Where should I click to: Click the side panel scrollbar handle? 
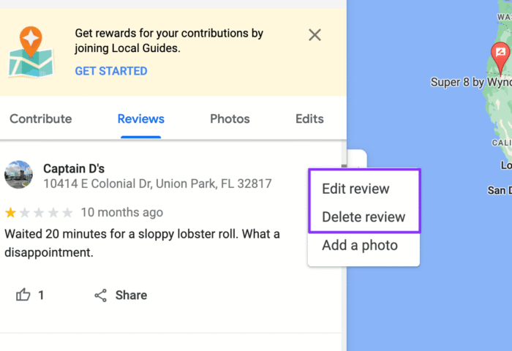tap(345, 166)
